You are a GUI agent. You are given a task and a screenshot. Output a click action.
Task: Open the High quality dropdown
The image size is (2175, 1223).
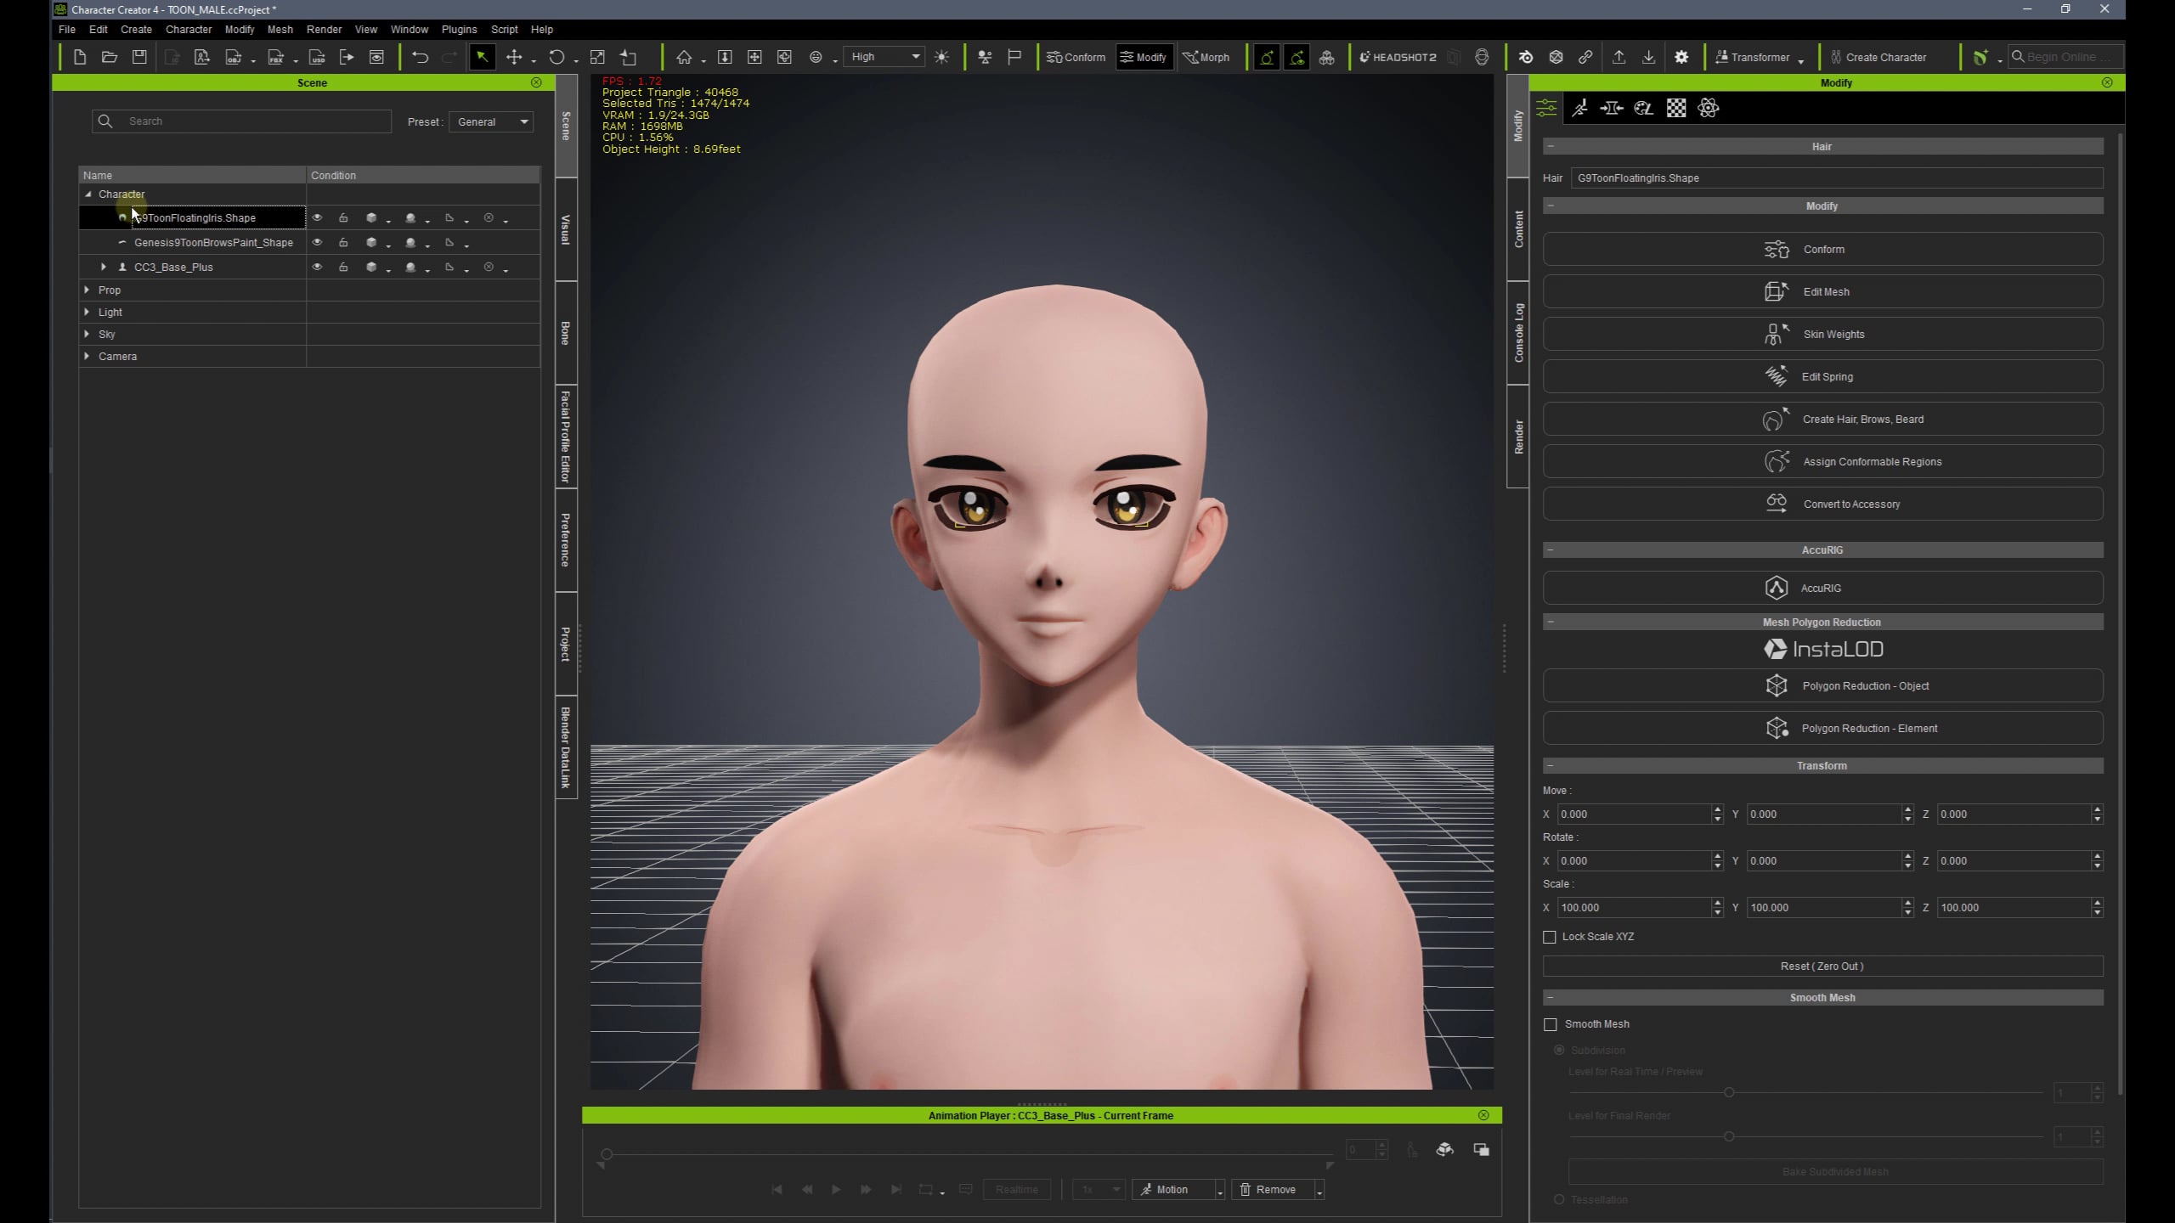pos(885,57)
